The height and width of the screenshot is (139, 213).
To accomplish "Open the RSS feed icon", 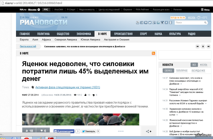I will click(153, 53).
